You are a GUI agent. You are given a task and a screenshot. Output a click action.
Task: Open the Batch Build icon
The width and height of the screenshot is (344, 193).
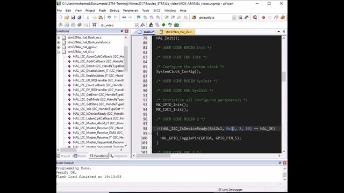click(x=80, y=25)
